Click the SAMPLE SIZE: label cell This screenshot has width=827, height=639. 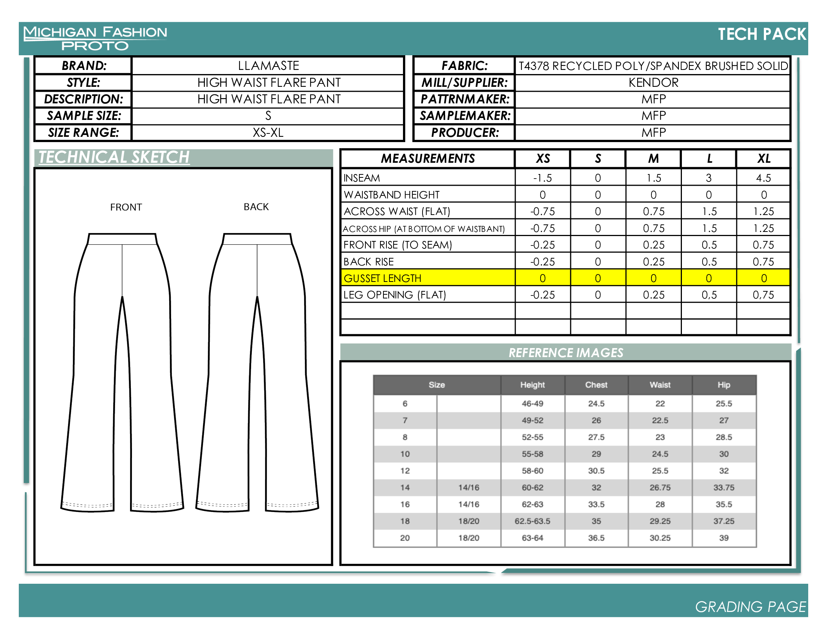(x=84, y=116)
